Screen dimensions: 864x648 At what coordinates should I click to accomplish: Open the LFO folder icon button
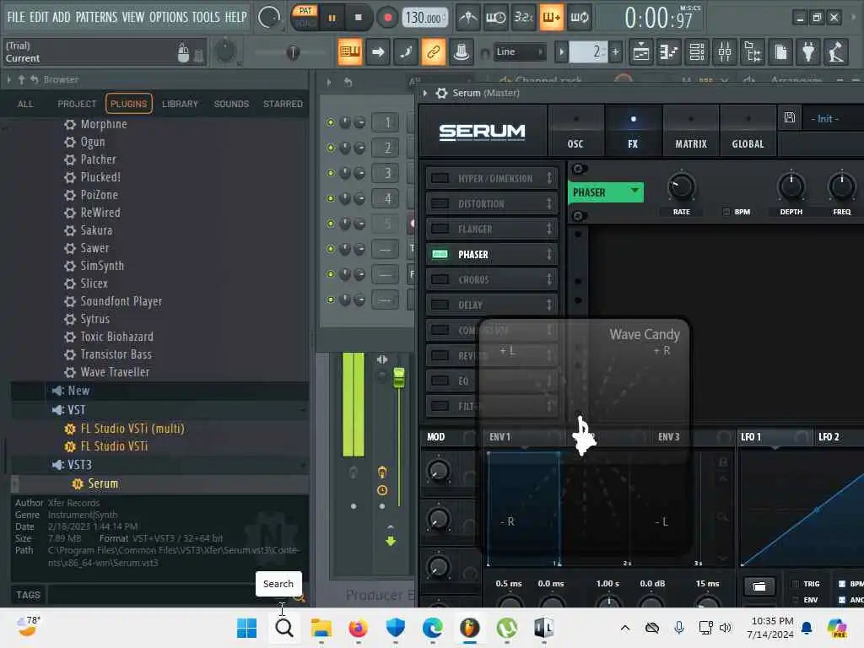(x=759, y=586)
